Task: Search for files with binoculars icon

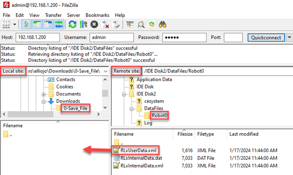Action: click(x=163, y=24)
